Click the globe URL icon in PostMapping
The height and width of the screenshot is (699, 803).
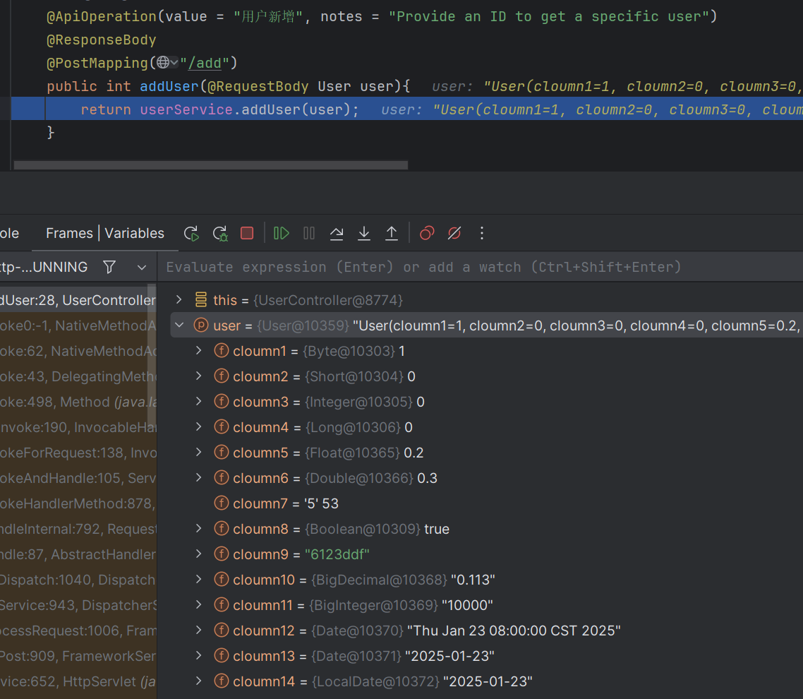(x=164, y=63)
